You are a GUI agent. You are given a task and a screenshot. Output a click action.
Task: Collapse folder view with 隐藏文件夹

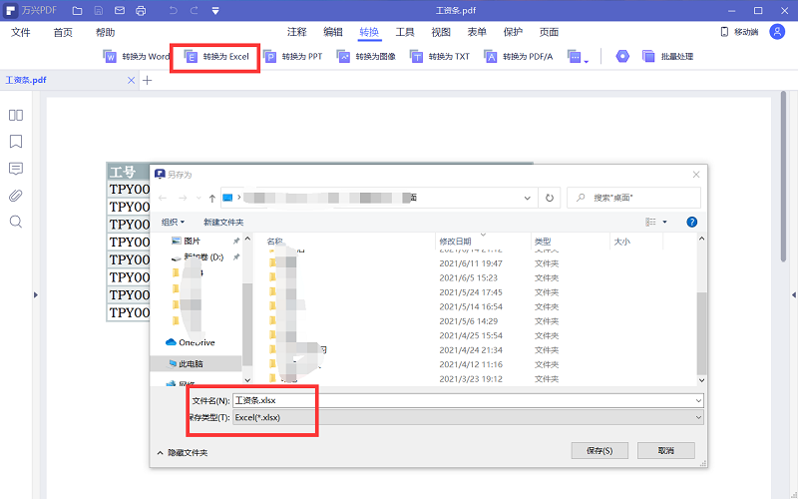183,452
